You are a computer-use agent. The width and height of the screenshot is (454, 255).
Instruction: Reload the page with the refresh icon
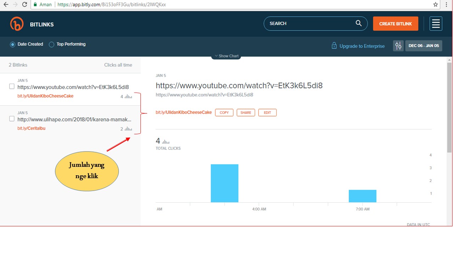(x=24, y=5)
